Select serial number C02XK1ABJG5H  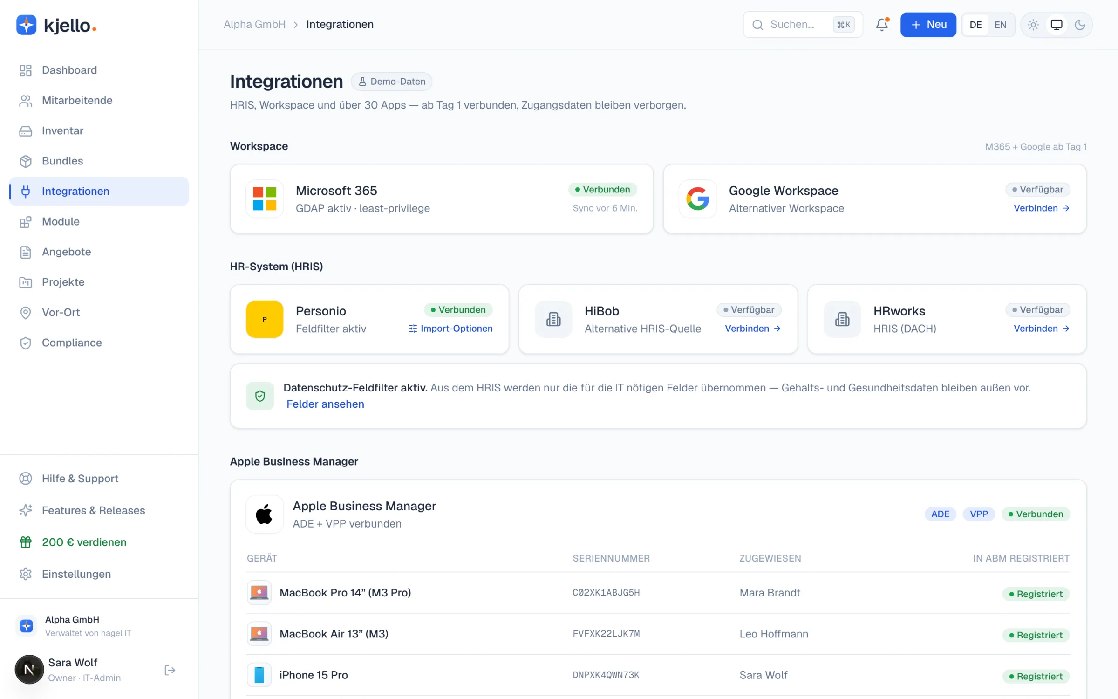(606, 593)
